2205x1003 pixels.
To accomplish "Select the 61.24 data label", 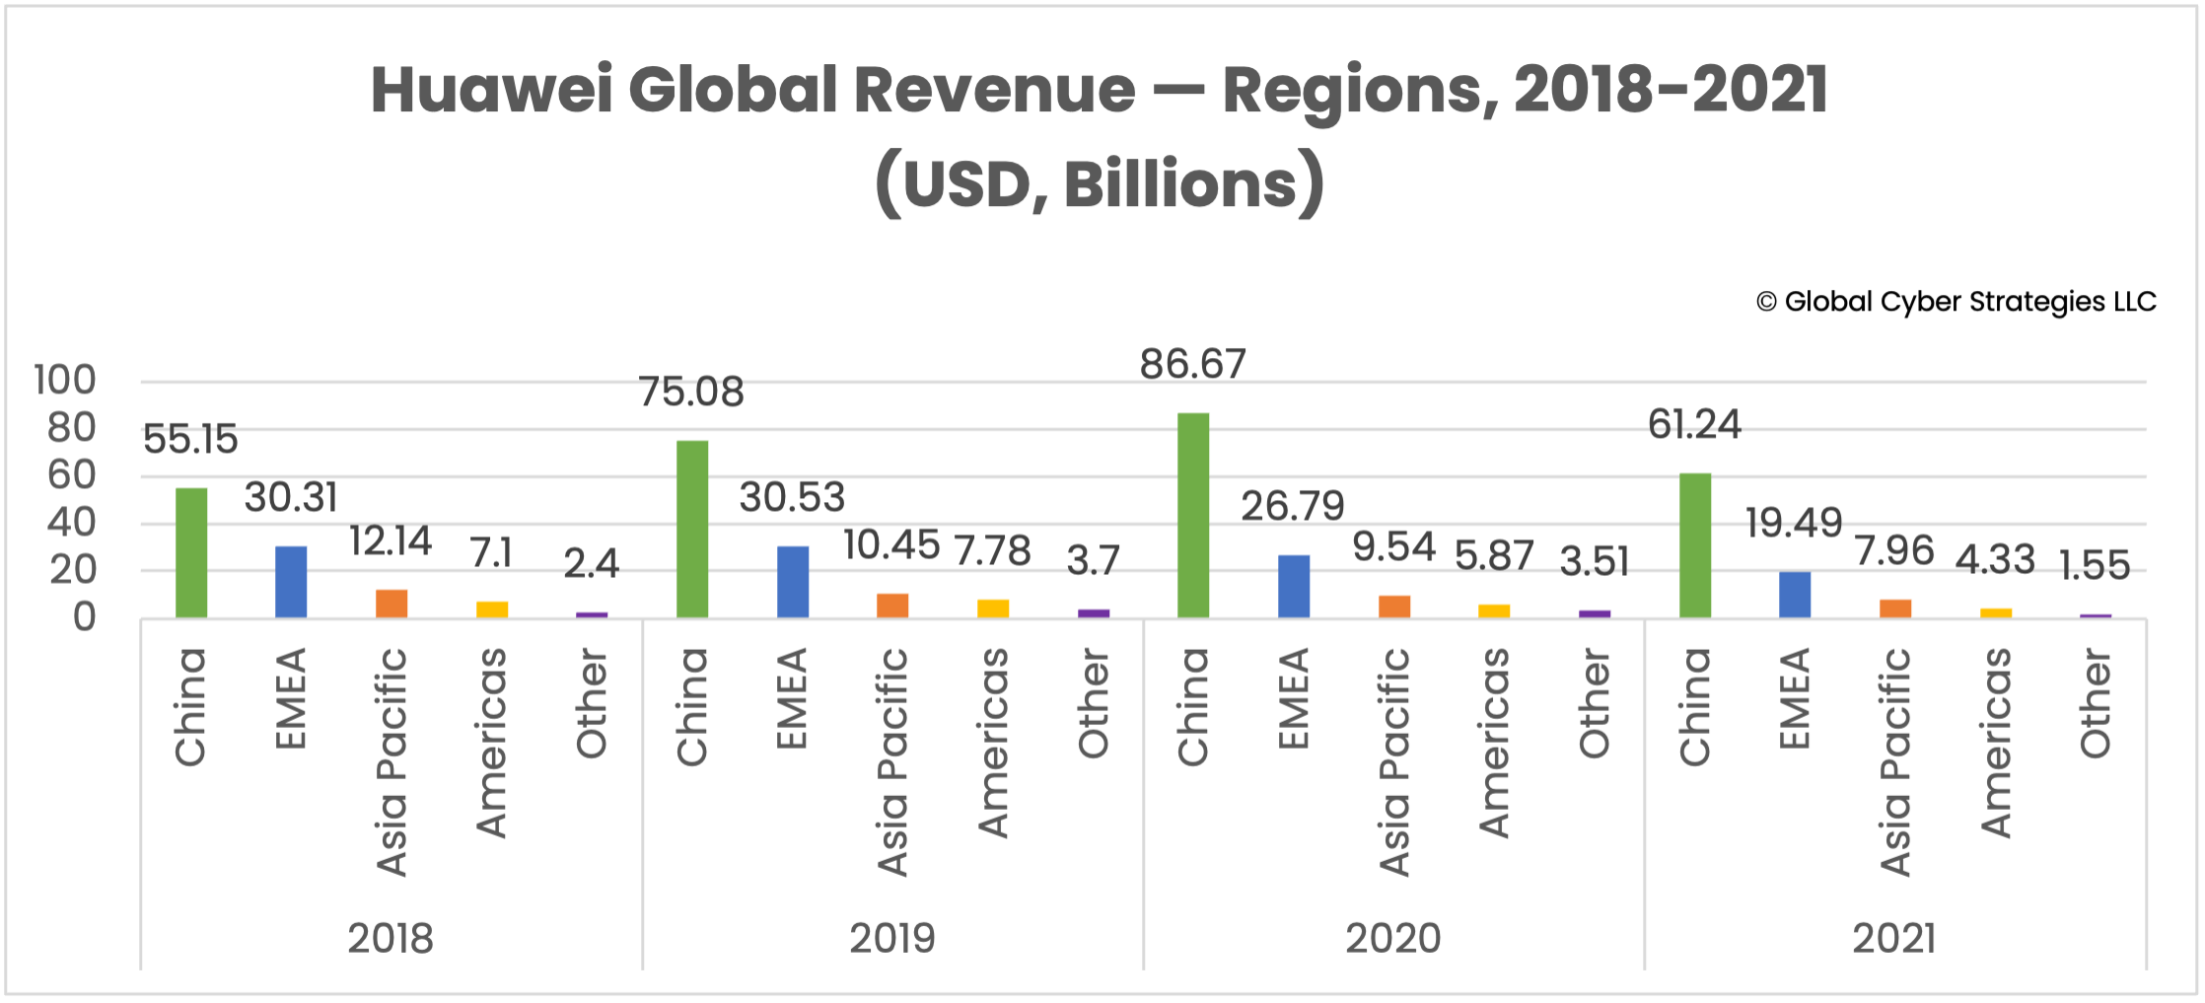I will (x=1694, y=424).
